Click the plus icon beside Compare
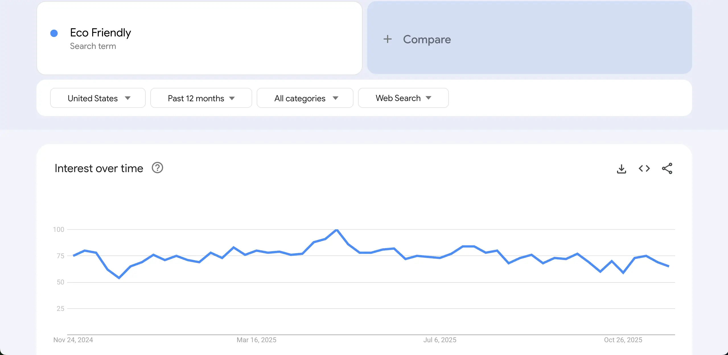The width and height of the screenshot is (728, 355). pos(387,39)
